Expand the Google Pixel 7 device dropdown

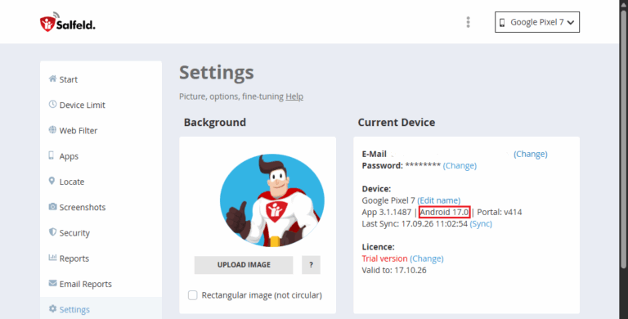tap(537, 22)
